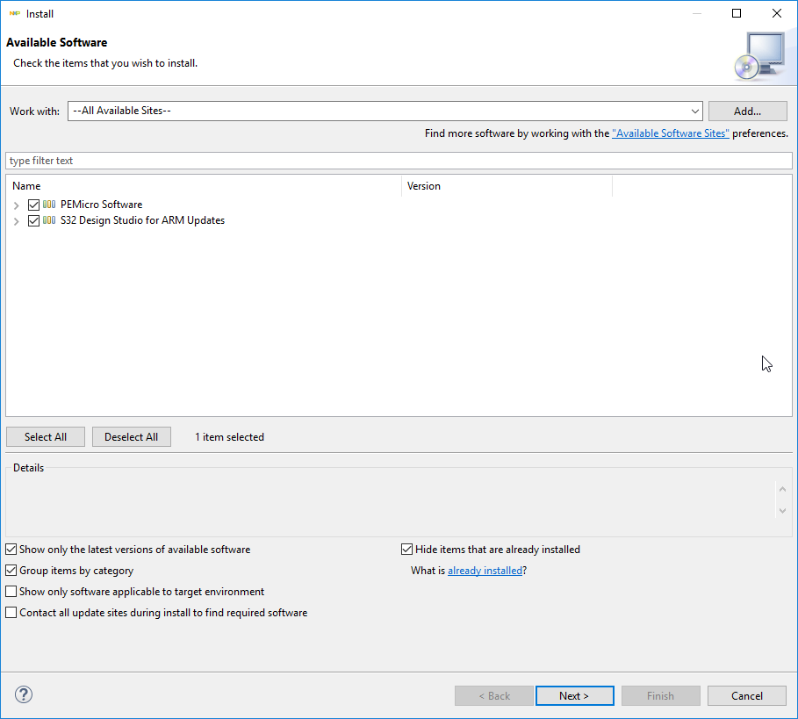
Task: Open the Work with sites dropdown
Action: [694, 111]
